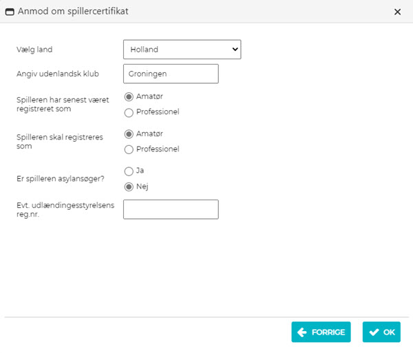Viewport: 413px width, 353px height.
Task: Open the Vælg land dropdown
Action: point(182,50)
